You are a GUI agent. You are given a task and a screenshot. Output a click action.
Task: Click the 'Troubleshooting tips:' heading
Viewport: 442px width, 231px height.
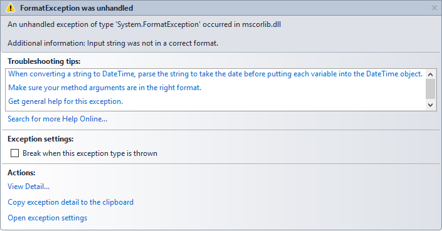coord(44,61)
